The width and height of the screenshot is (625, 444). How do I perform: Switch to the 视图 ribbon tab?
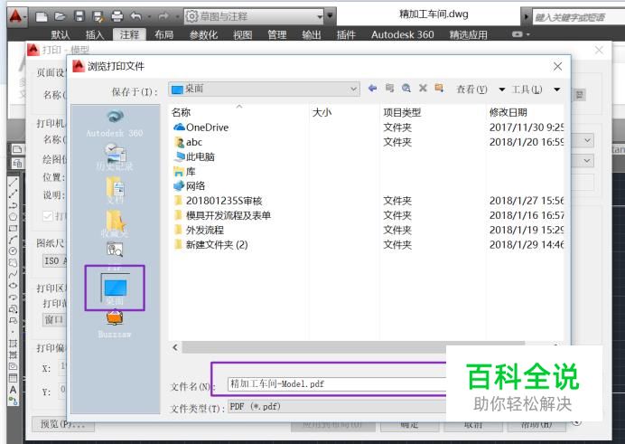pos(242,35)
